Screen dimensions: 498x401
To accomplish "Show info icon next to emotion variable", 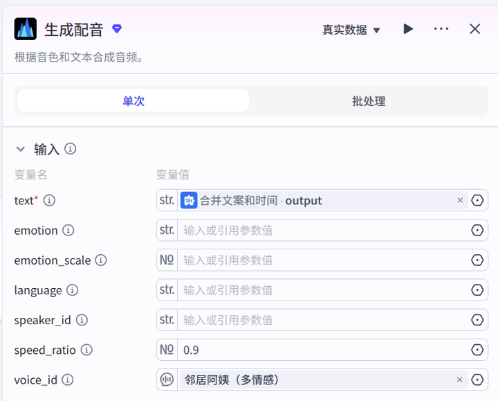I will tap(68, 230).
